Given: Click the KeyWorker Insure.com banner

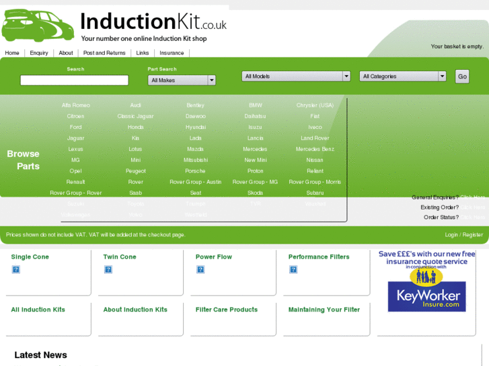Looking at the screenshot, I should [x=426, y=281].
